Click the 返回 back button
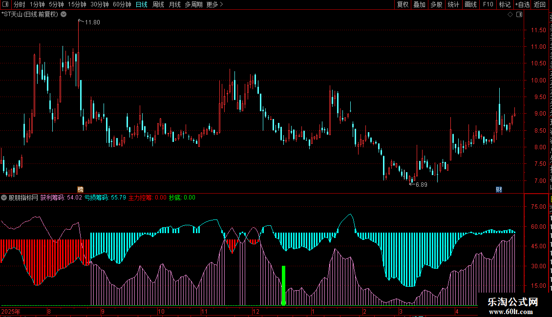 point(540,4)
